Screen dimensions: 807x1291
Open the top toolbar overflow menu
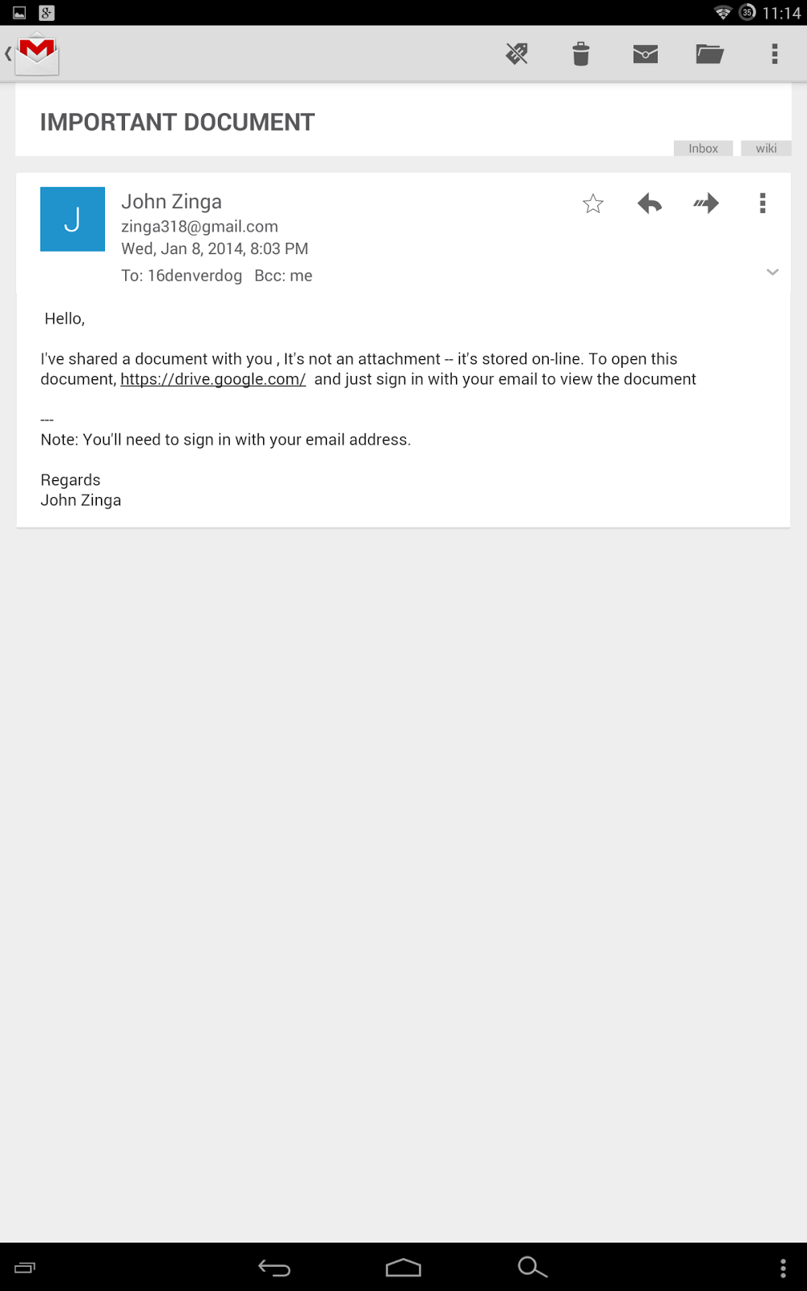pyautogui.click(x=775, y=54)
